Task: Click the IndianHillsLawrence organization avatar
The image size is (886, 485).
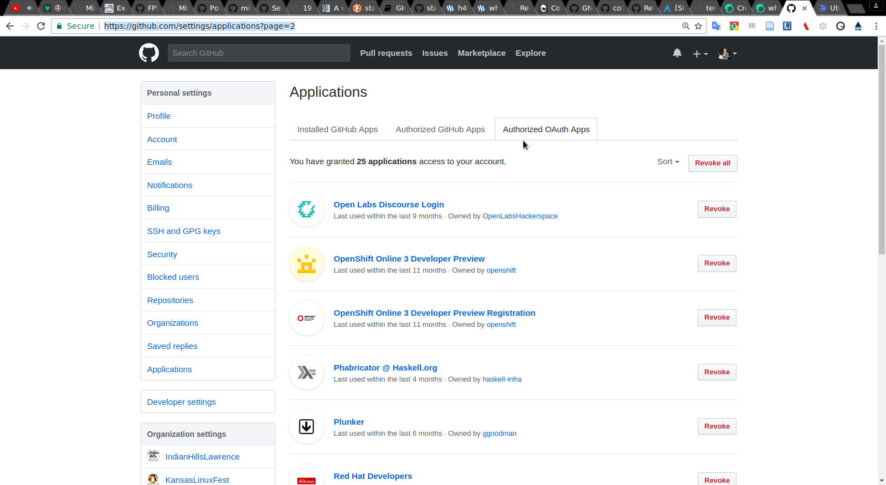Action: pyautogui.click(x=153, y=456)
